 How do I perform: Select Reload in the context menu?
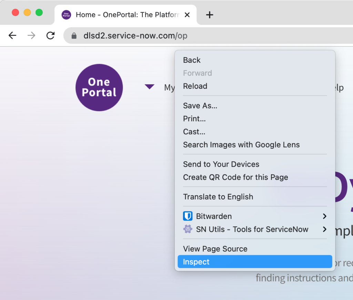click(255, 86)
